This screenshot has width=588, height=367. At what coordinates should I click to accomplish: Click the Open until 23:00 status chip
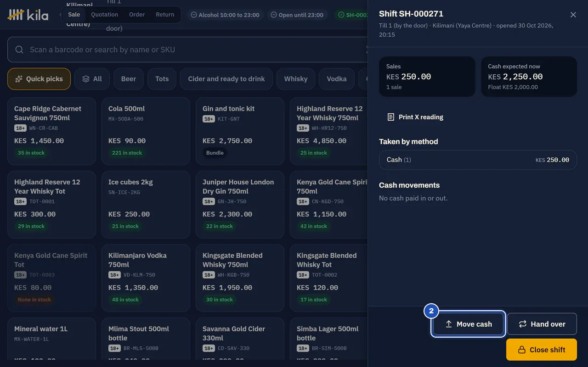[297, 15]
